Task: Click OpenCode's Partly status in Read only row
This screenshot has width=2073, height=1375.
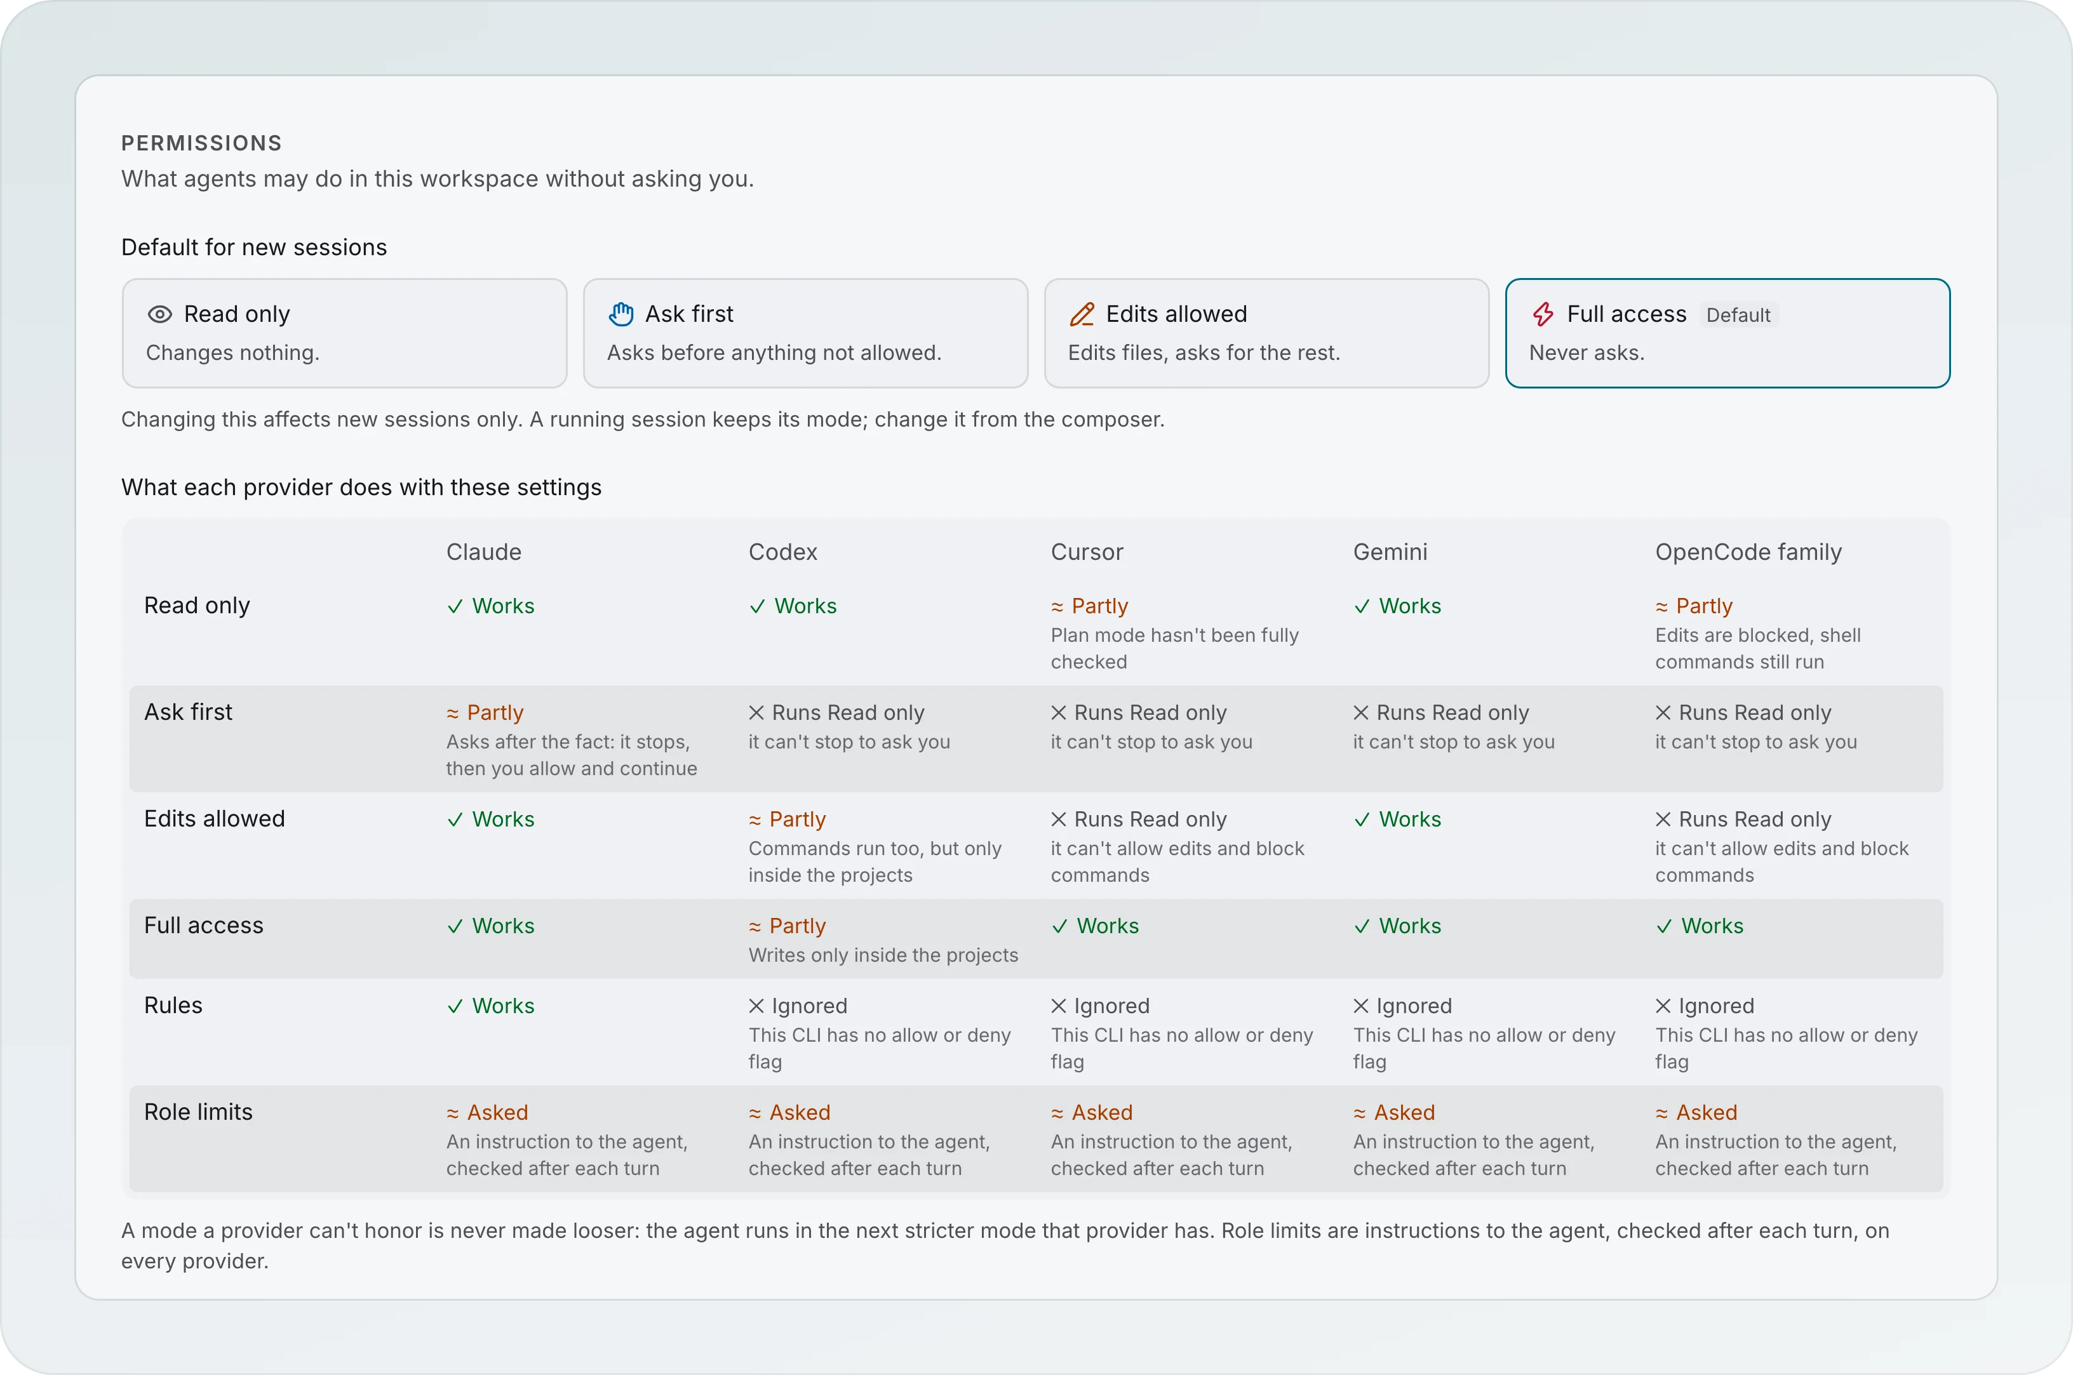Action: (x=1693, y=606)
